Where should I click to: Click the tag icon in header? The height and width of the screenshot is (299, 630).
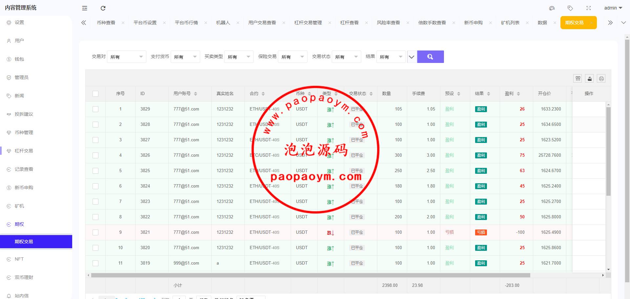click(x=570, y=8)
